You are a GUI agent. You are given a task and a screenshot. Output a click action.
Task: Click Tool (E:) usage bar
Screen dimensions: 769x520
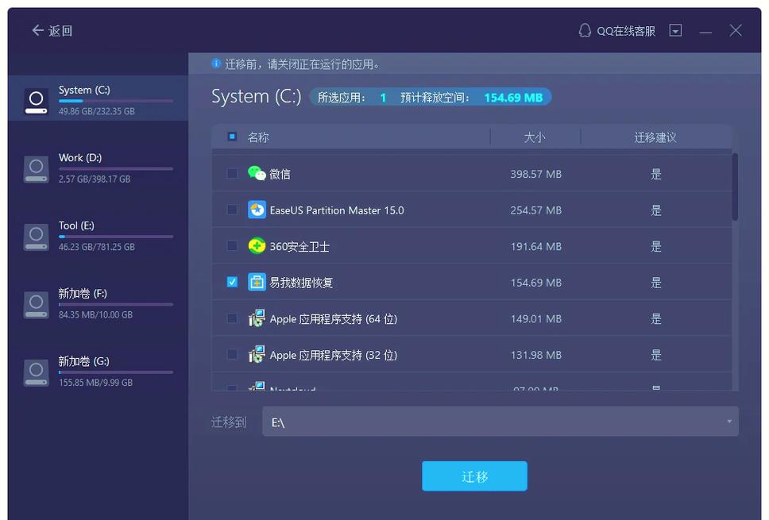[116, 237]
